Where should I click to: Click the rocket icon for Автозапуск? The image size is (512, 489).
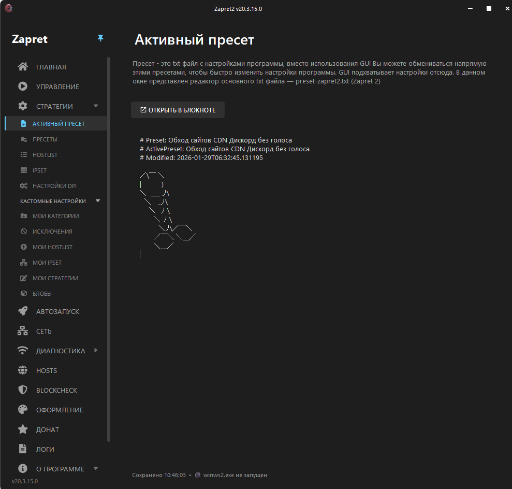click(x=23, y=311)
